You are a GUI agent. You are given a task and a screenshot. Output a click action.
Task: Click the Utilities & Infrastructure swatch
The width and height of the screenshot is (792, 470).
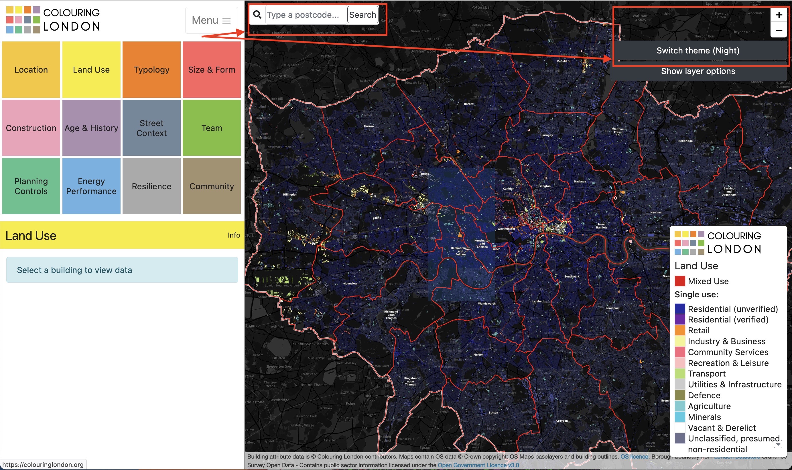[680, 385]
